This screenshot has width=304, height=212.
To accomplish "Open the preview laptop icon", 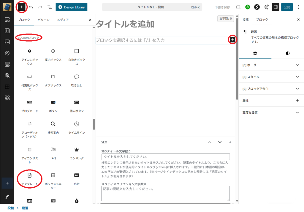I will click(x=238, y=7).
